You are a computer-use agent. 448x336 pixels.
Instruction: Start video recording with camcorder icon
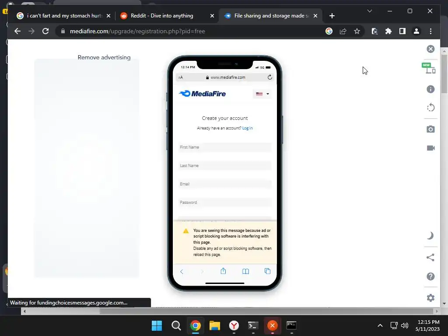coord(430,148)
